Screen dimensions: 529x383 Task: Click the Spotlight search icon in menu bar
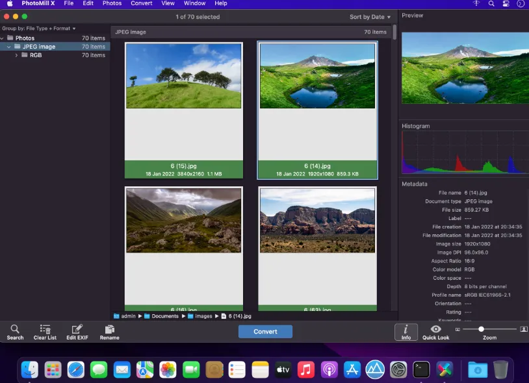(x=491, y=3)
